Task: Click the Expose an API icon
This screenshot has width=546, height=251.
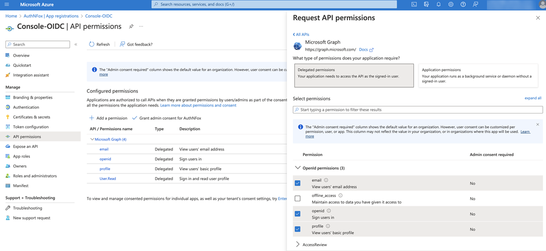Action: [x=8, y=146]
